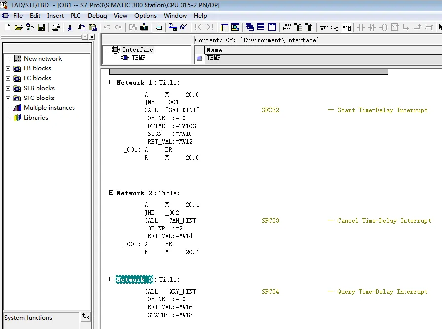Click the connection line icon

click(429, 27)
